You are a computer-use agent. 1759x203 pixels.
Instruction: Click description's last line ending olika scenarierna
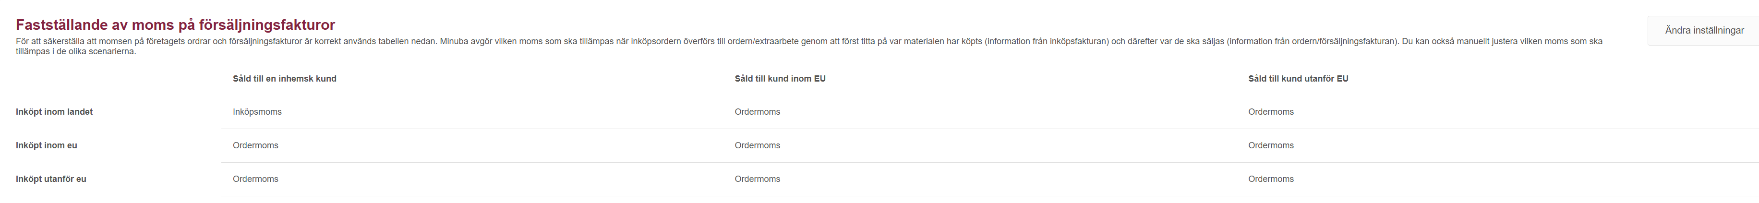(x=76, y=52)
